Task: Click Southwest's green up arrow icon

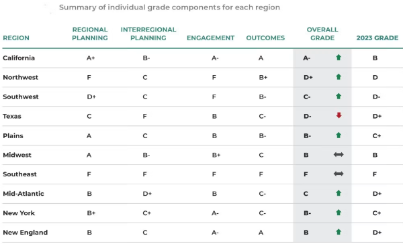Action: pyautogui.click(x=339, y=97)
